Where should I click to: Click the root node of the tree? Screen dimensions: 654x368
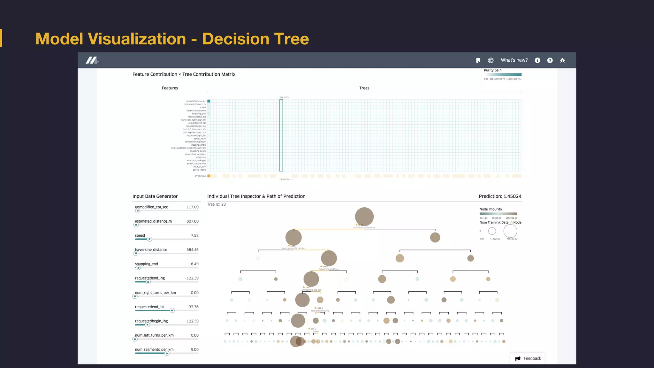point(364,217)
